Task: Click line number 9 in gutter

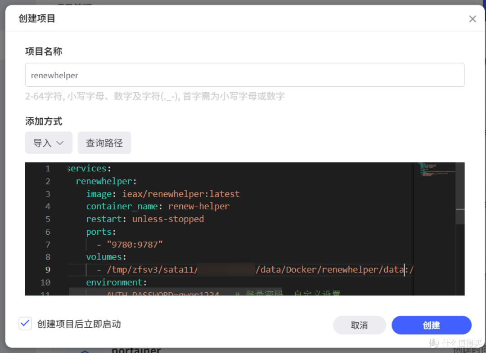Action: click(48, 269)
